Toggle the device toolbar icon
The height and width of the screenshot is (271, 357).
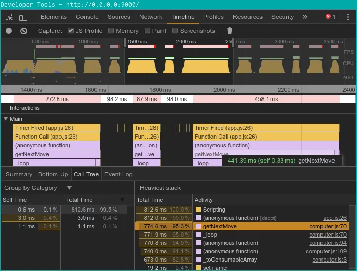point(23,17)
